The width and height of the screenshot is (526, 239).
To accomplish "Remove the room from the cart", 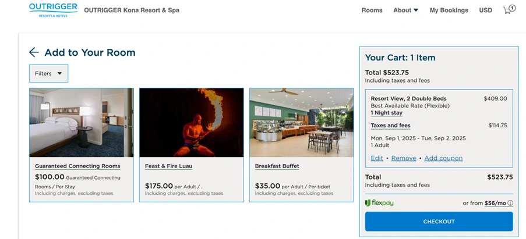I will click(404, 158).
